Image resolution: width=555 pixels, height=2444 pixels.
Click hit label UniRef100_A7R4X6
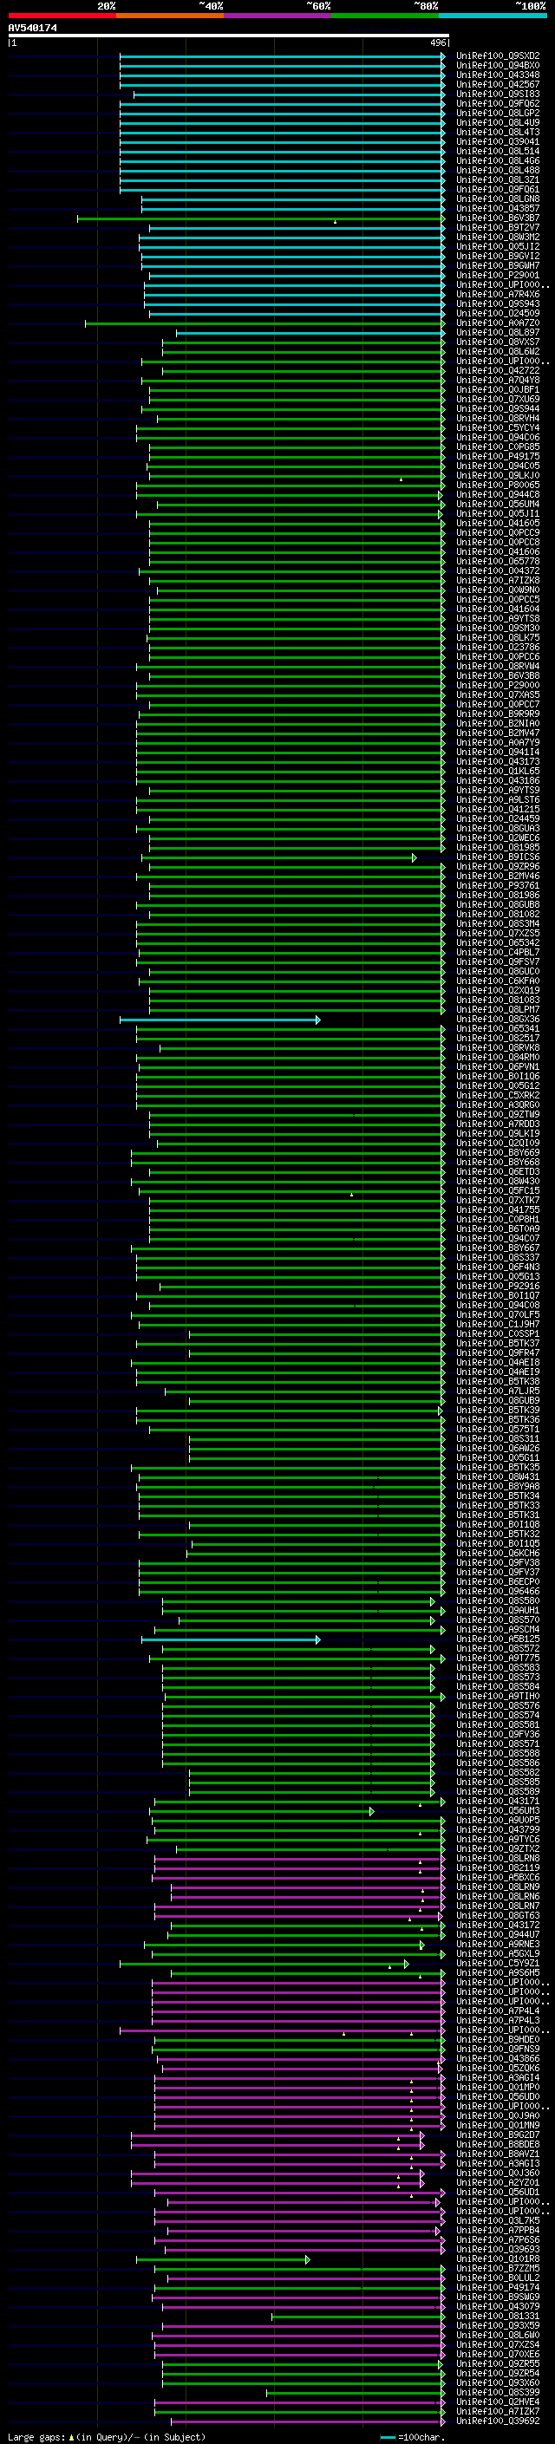click(498, 294)
